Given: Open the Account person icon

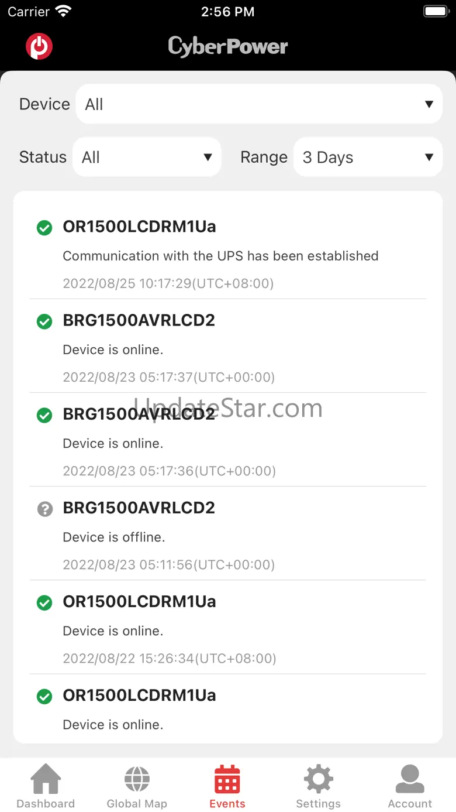Looking at the screenshot, I should 410,779.
